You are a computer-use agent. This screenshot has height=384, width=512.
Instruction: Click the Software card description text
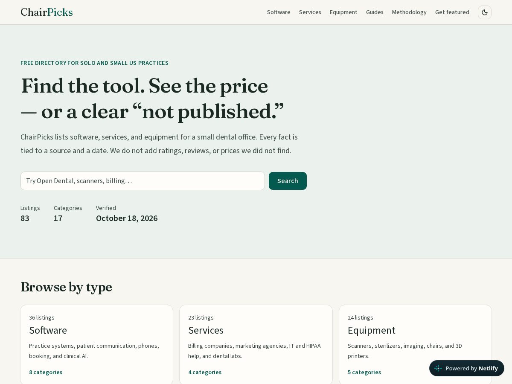[94, 351]
